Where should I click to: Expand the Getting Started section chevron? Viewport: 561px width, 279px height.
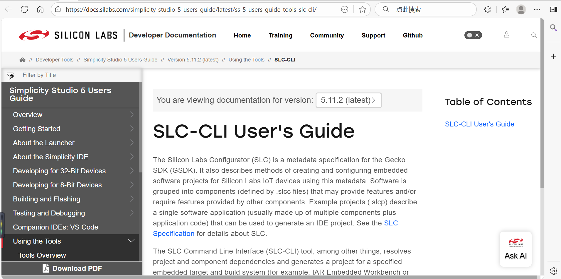(x=132, y=129)
